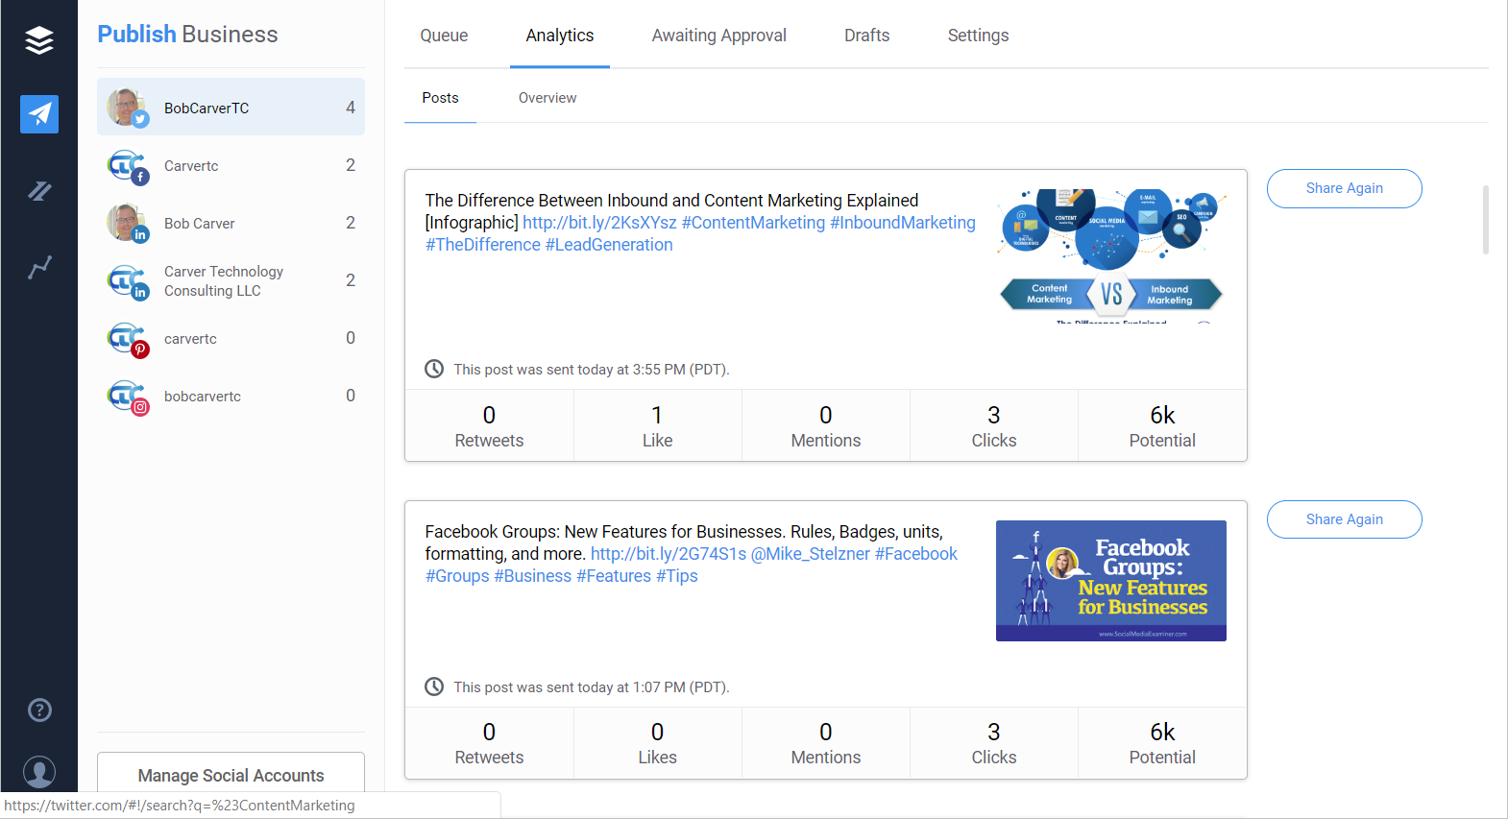Screen dimensions: 1508x819
Task: Click 6k Potential stat on Inbound post
Action: [x=1162, y=426]
